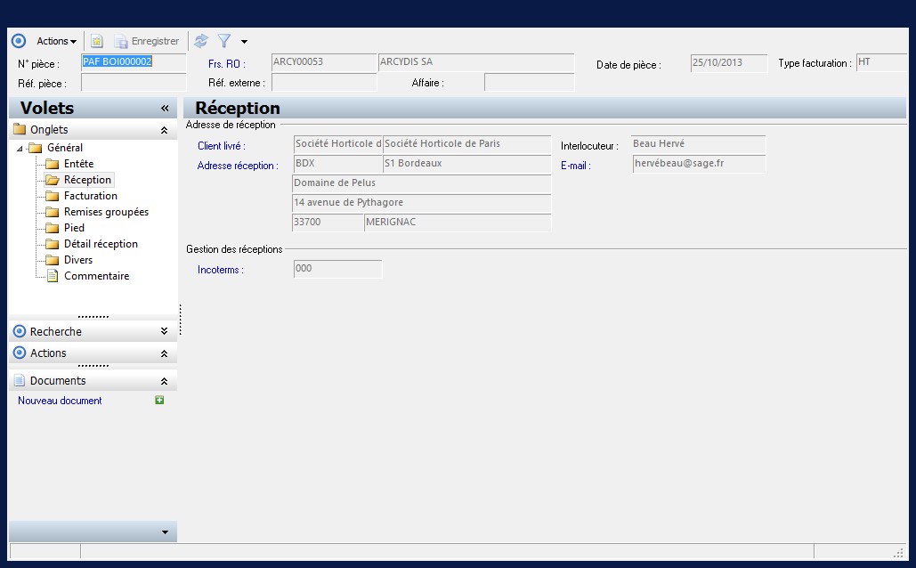Open the dropdown arrow next to filter
This screenshot has height=568, width=916.
pos(244,42)
